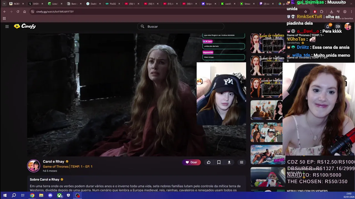
Task: Click the Game of Thrones TEMP. 1 - EP. 1 title
Action: [68, 166]
